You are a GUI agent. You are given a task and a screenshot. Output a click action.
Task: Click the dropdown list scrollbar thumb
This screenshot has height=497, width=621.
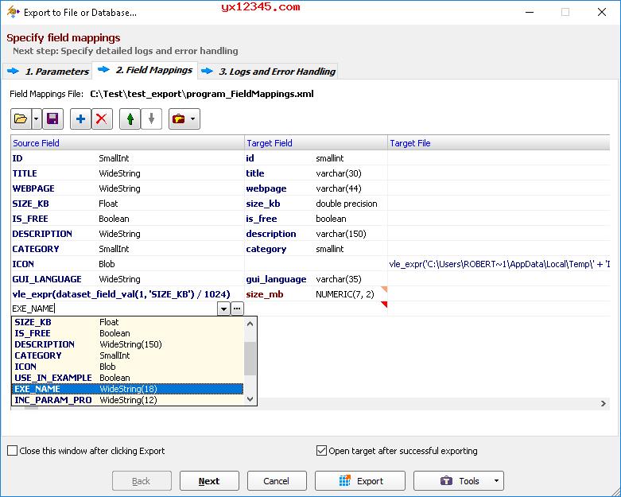250,359
